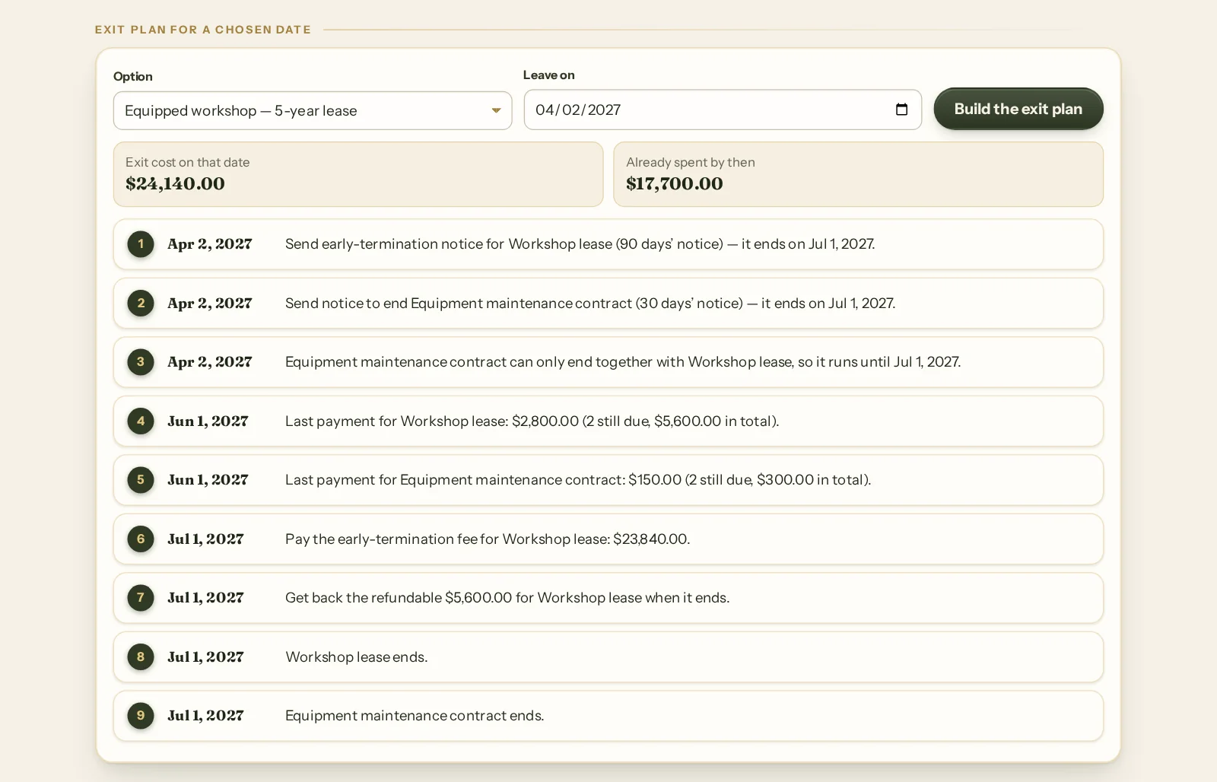The image size is (1217, 782).
Task: Focus the Leave on date field
Action: (723, 110)
